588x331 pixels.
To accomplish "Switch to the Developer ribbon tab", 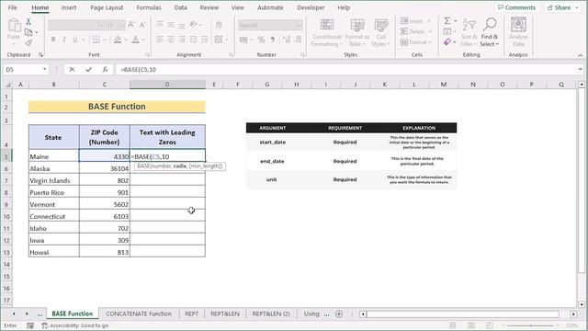I will (x=311, y=7).
